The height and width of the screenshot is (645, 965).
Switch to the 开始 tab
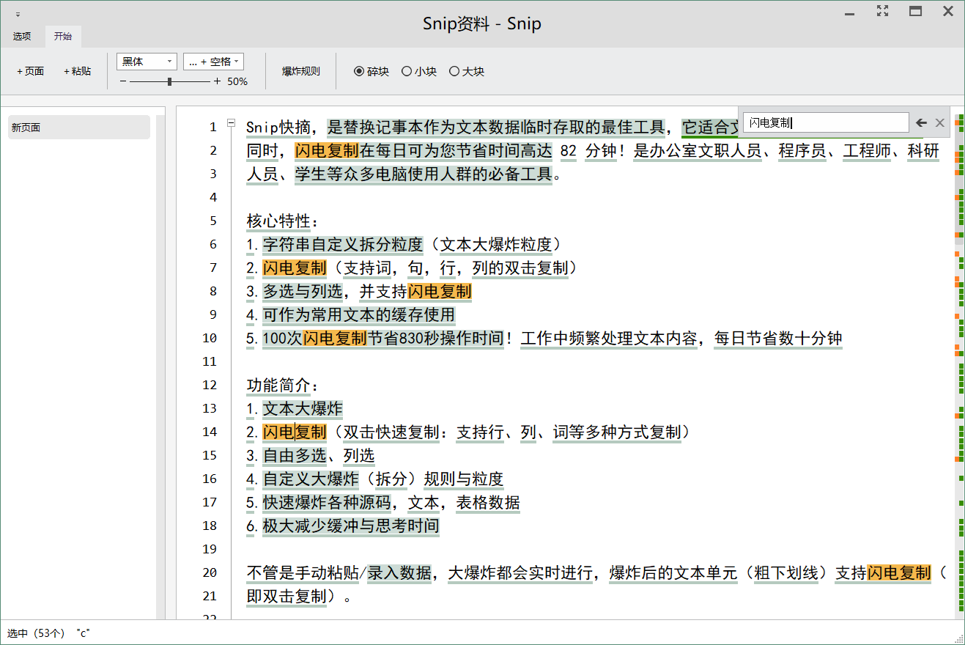(63, 36)
